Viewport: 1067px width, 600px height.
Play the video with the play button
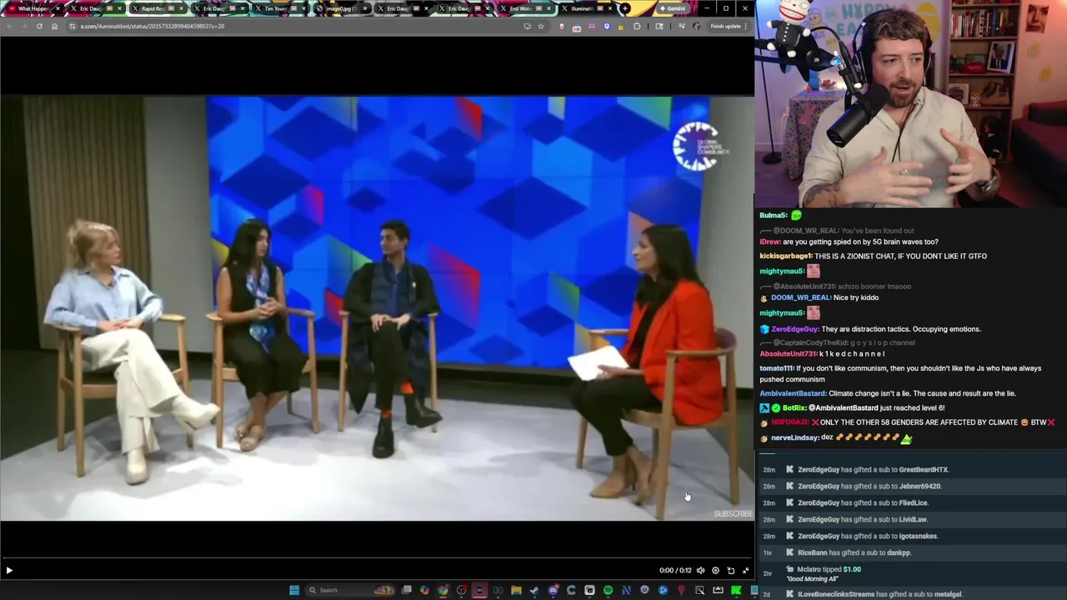(x=9, y=570)
